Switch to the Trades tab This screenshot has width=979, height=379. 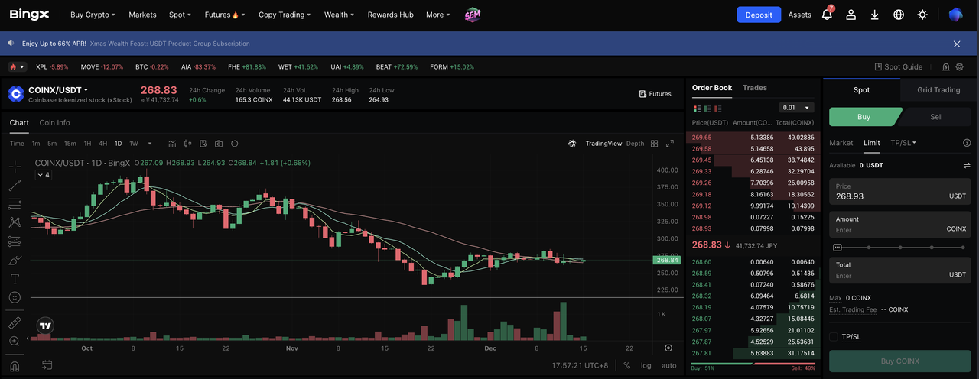pos(755,88)
